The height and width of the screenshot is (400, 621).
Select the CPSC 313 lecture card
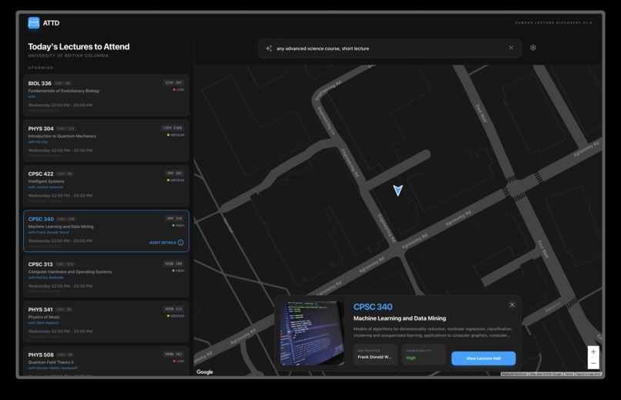click(x=106, y=276)
